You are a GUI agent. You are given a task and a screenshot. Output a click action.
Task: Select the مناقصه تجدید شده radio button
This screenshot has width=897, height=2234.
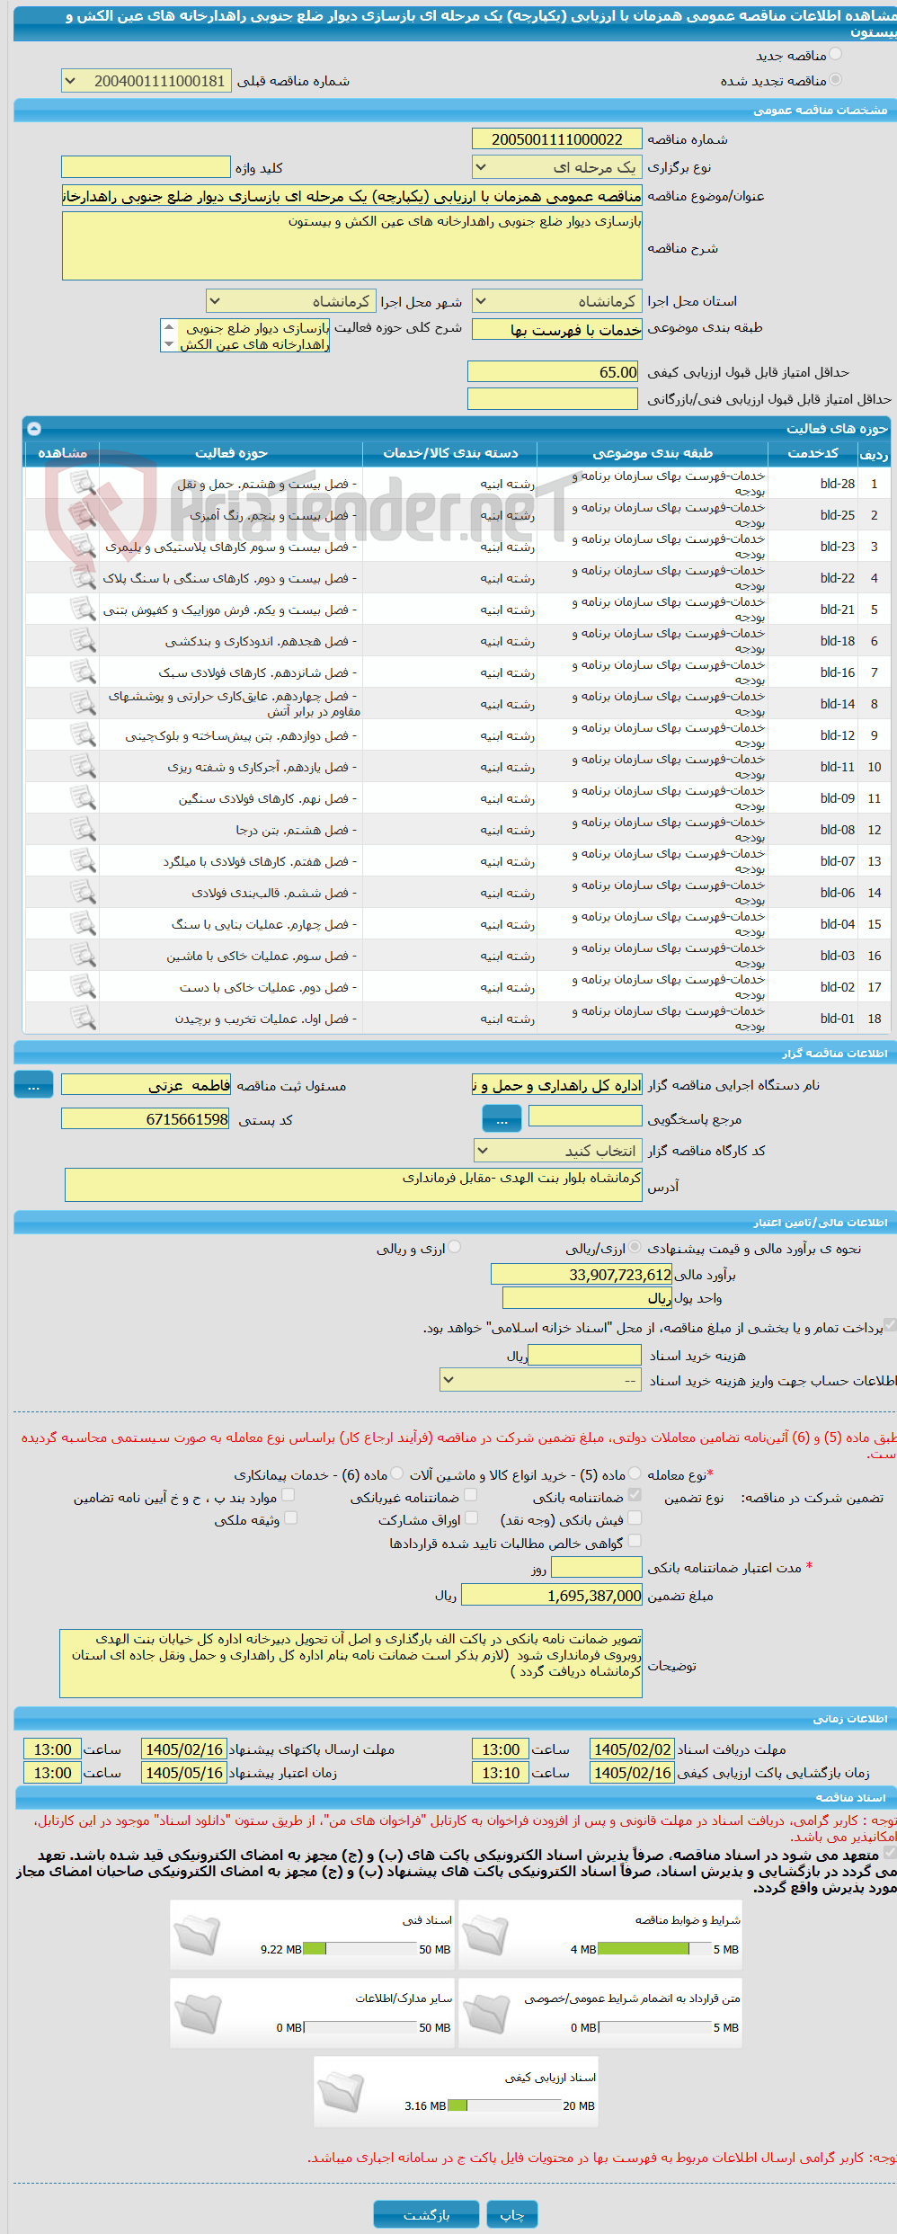point(836,80)
